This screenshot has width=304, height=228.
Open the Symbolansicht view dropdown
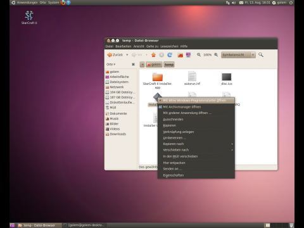click(x=238, y=55)
